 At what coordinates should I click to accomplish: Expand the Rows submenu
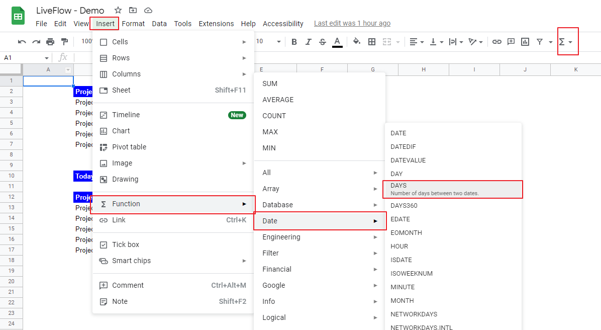point(173,58)
